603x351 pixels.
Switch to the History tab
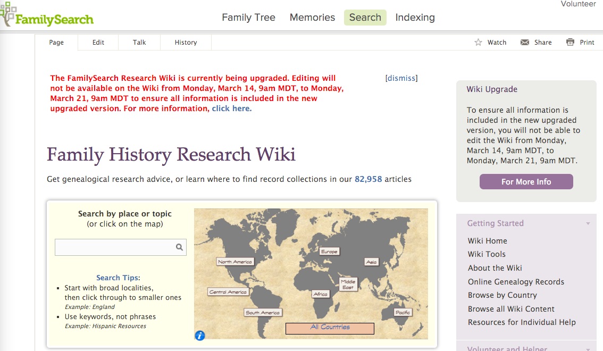coord(186,43)
